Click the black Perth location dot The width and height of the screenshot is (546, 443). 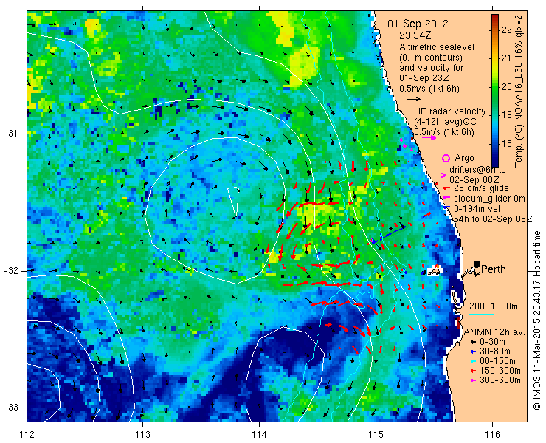click(477, 264)
